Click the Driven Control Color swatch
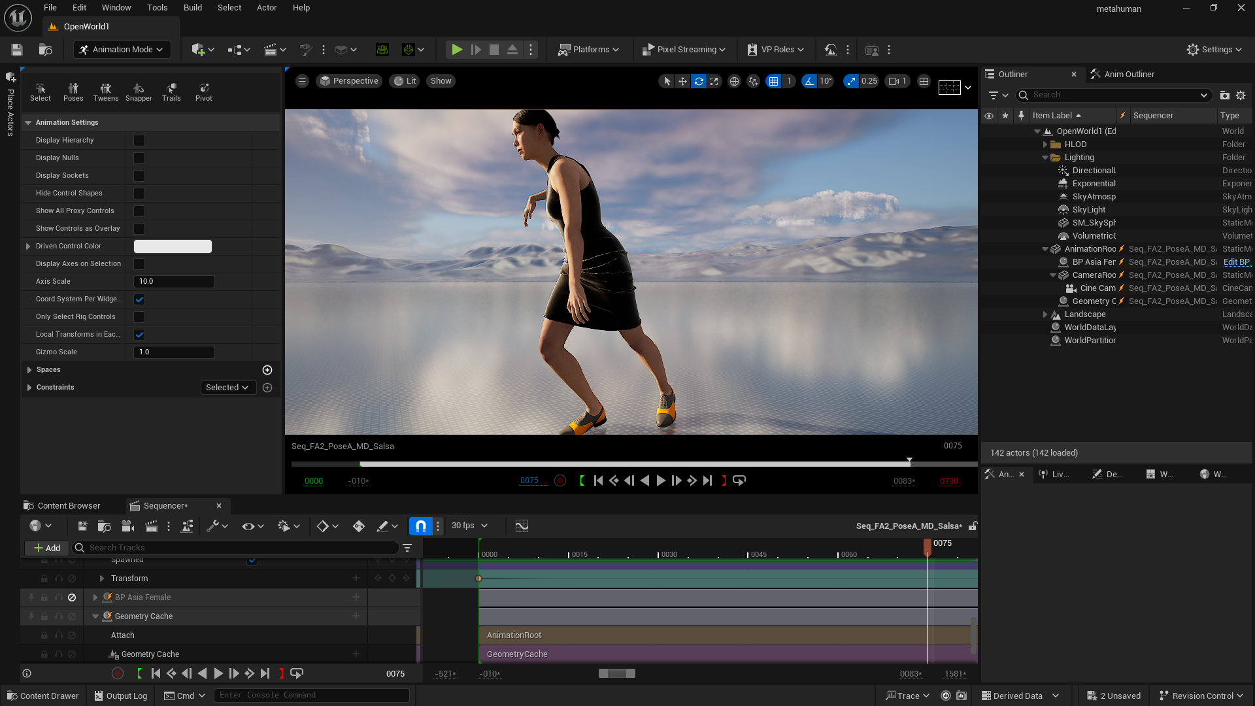Screen dimensions: 1255x706 tap(173, 246)
